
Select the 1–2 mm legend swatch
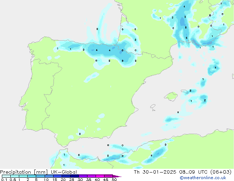23,176
